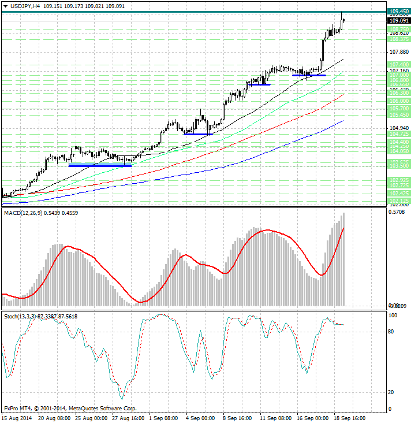The height and width of the screenshot is (423, 411).
Task: Select the 25 Aug 00:00 time label
Action: (91, 418)
